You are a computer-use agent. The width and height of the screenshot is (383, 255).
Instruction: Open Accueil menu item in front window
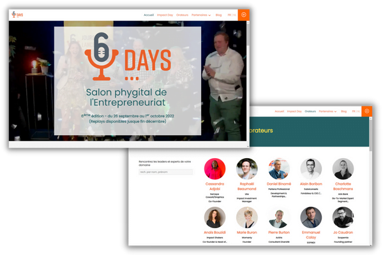(x=149, y=15)
